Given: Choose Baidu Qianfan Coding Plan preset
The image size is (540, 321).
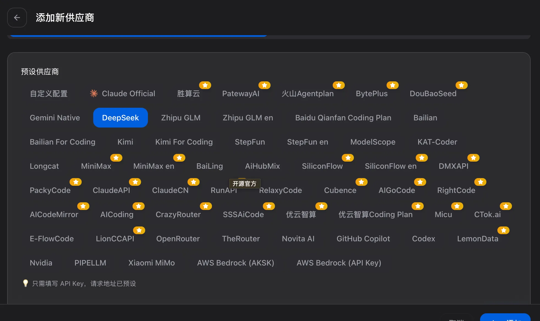Looking at the screenshot, I should (x=343, y=118).
